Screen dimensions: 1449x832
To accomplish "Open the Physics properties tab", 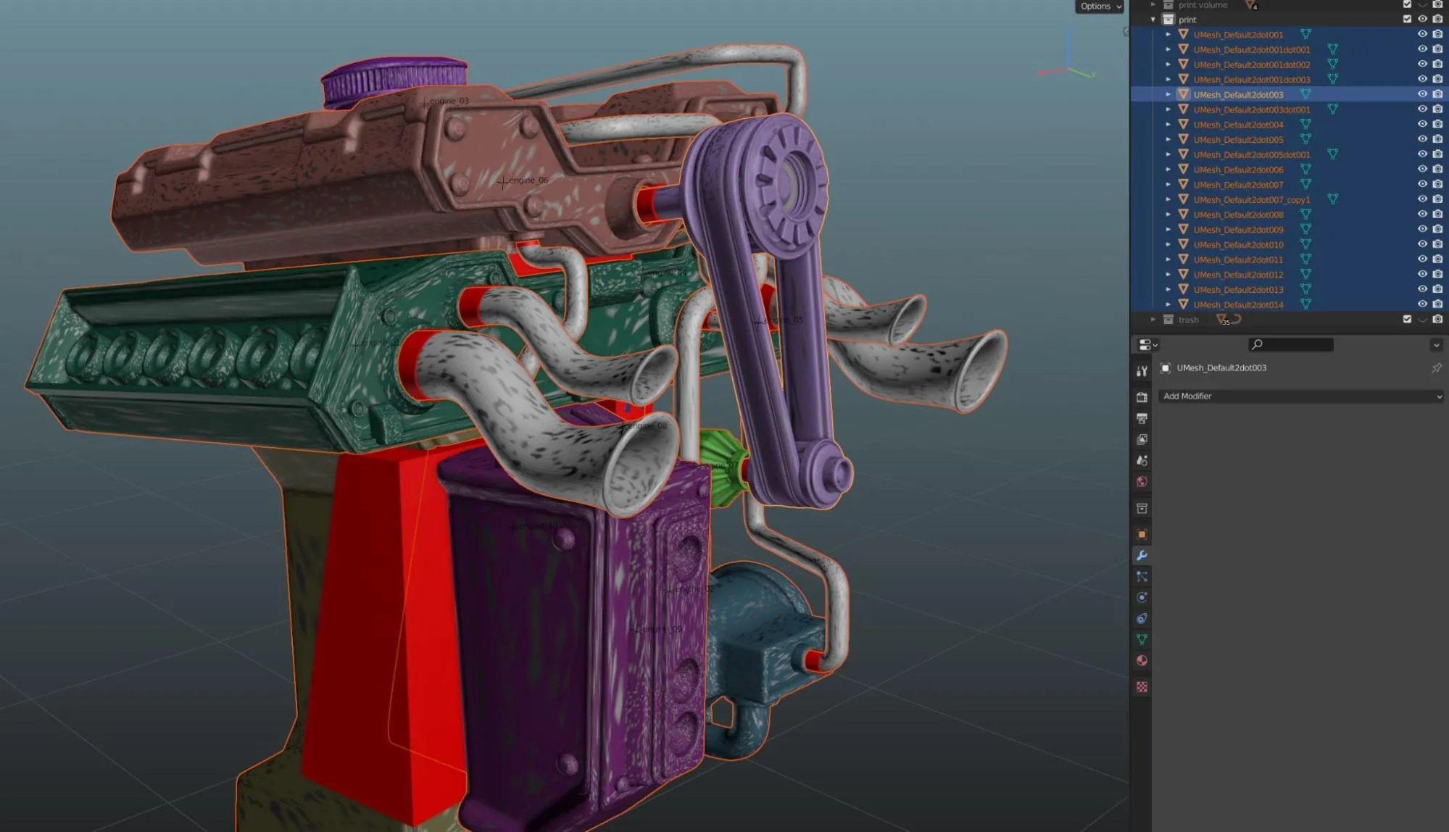I will pos(1142,598).
